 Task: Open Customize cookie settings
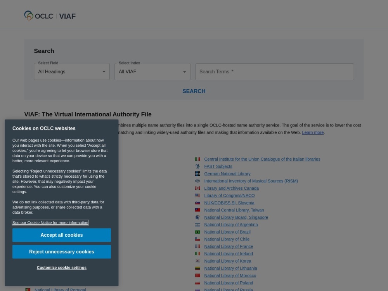pyautogui.click(x=62, y=267)
